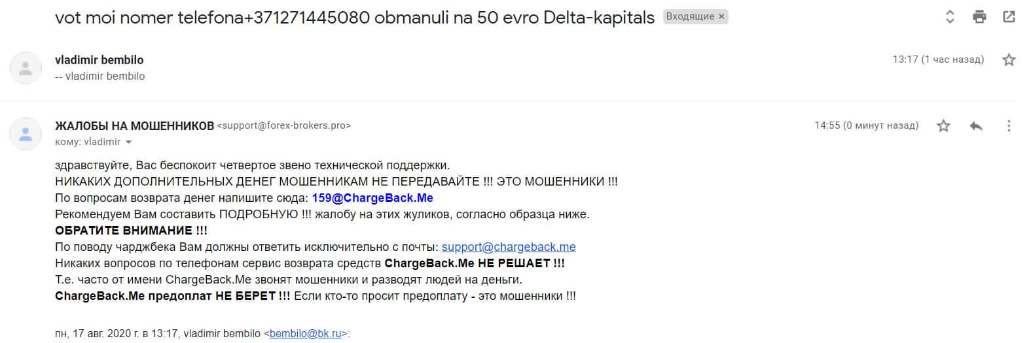The width and height of the screenshot is (1029, 343).
Task: Show recipient details dropdown next to vladimir
Action: pos(128,142)
